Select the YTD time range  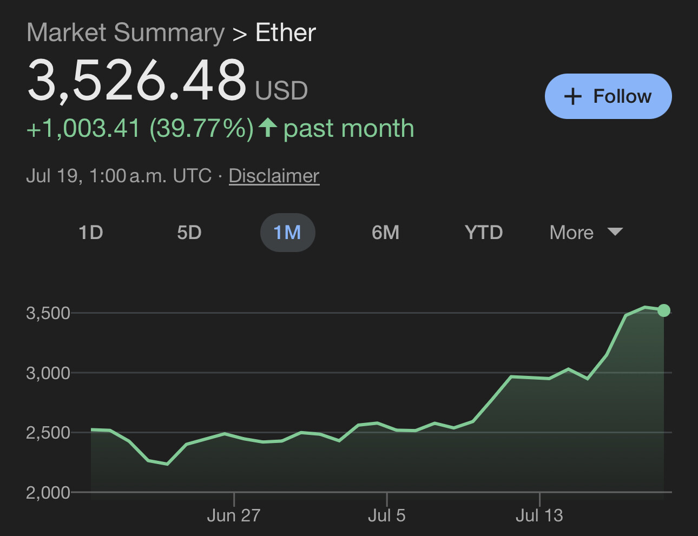(483, 233)
